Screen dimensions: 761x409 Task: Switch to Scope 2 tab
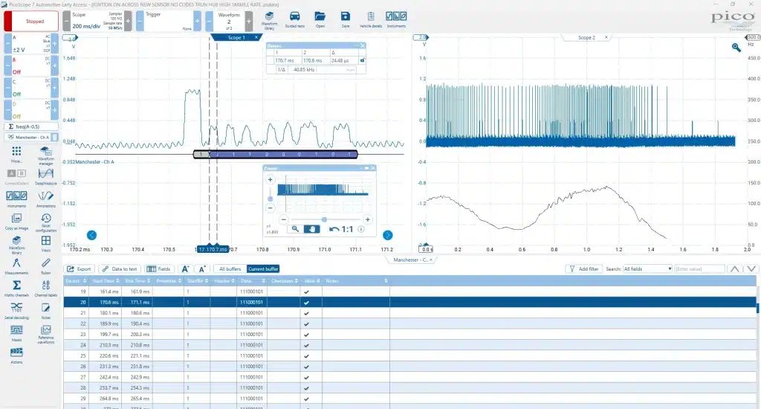[x=586, y=37]
